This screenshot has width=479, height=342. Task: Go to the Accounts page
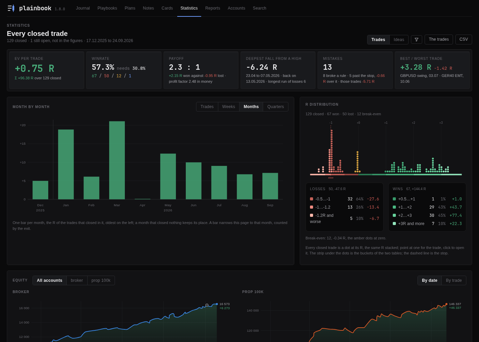point(236,8)
